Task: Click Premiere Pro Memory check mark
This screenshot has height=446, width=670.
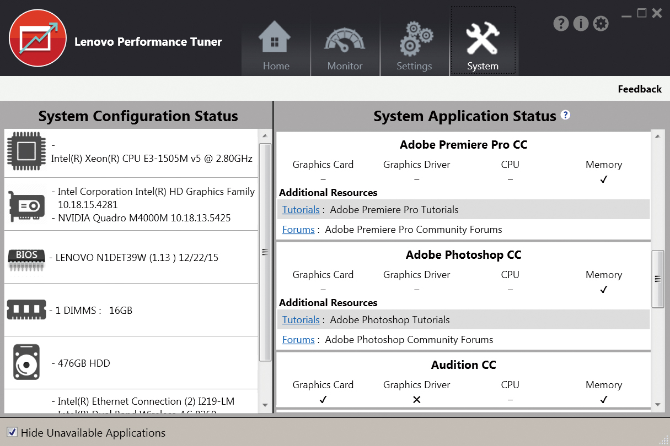Action: click(604, 180)
